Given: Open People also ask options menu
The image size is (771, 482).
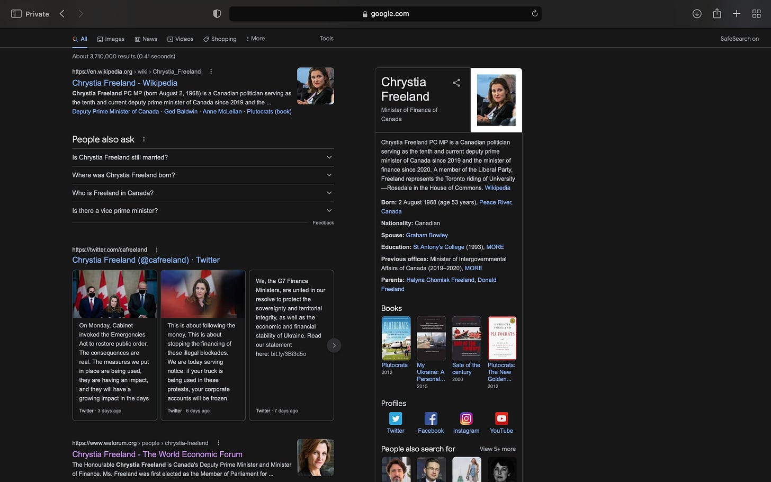Looking at the screenshot, I should (x=144, y=139).
